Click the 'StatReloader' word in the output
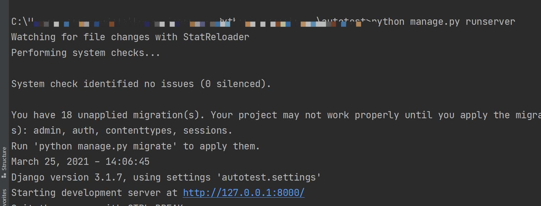 pos(216,37)
